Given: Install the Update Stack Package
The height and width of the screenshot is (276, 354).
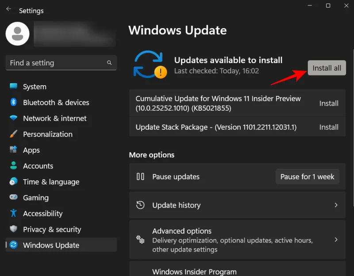Looking at the screenshot, I should pos(329,127).
